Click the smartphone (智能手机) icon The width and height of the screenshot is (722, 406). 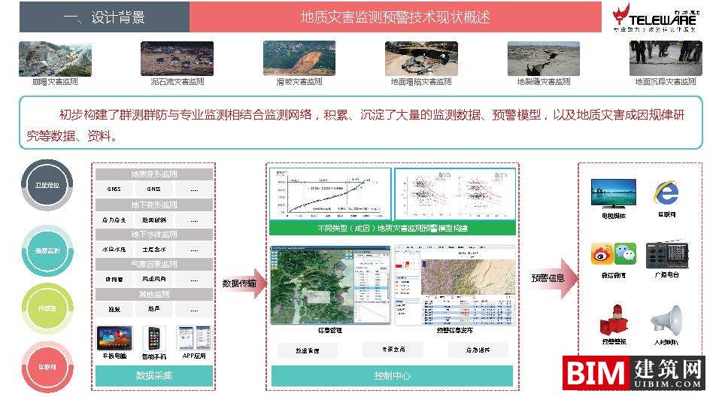(x=155, y=337)
